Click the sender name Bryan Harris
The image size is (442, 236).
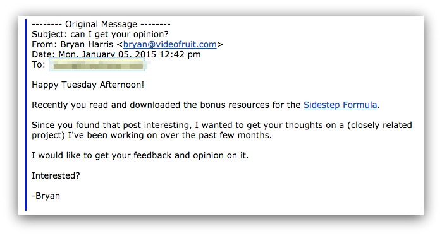point(87,44)
